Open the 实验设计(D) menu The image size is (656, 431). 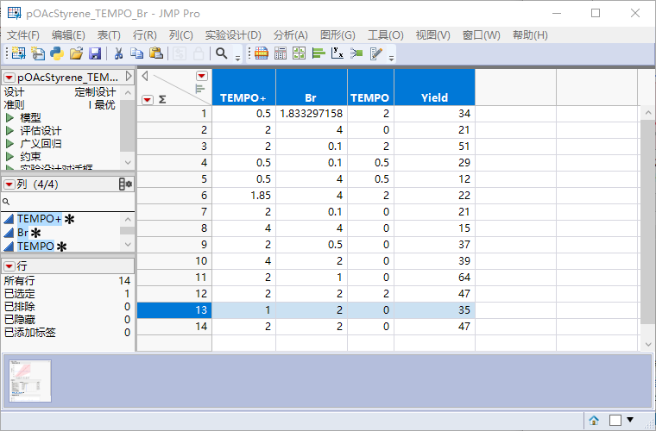[233, 34]
